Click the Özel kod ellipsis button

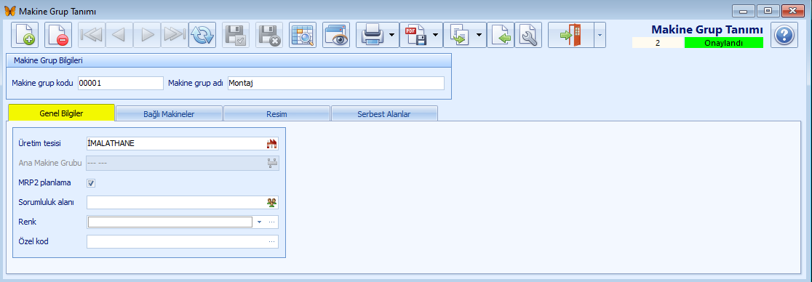[271, 241]
